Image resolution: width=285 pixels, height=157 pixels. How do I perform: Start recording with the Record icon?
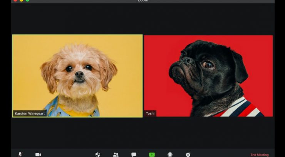pos(170,154)
